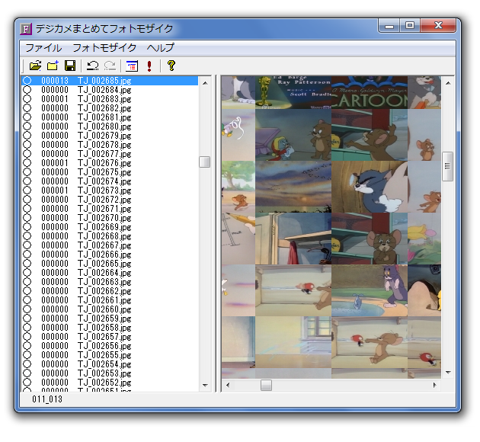Click the open folder toolbar icon
The width and height of the screenshot is (480, 442).
click(x=34, y=66)
